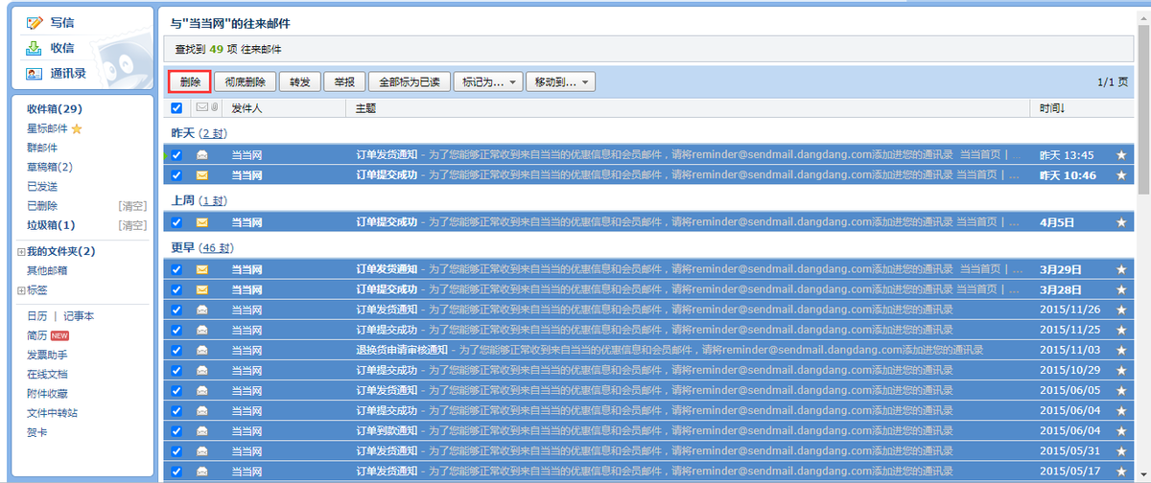The image size is (1151, 483).
Task: Click the 转发 button
Action: (x=300, y=82)
